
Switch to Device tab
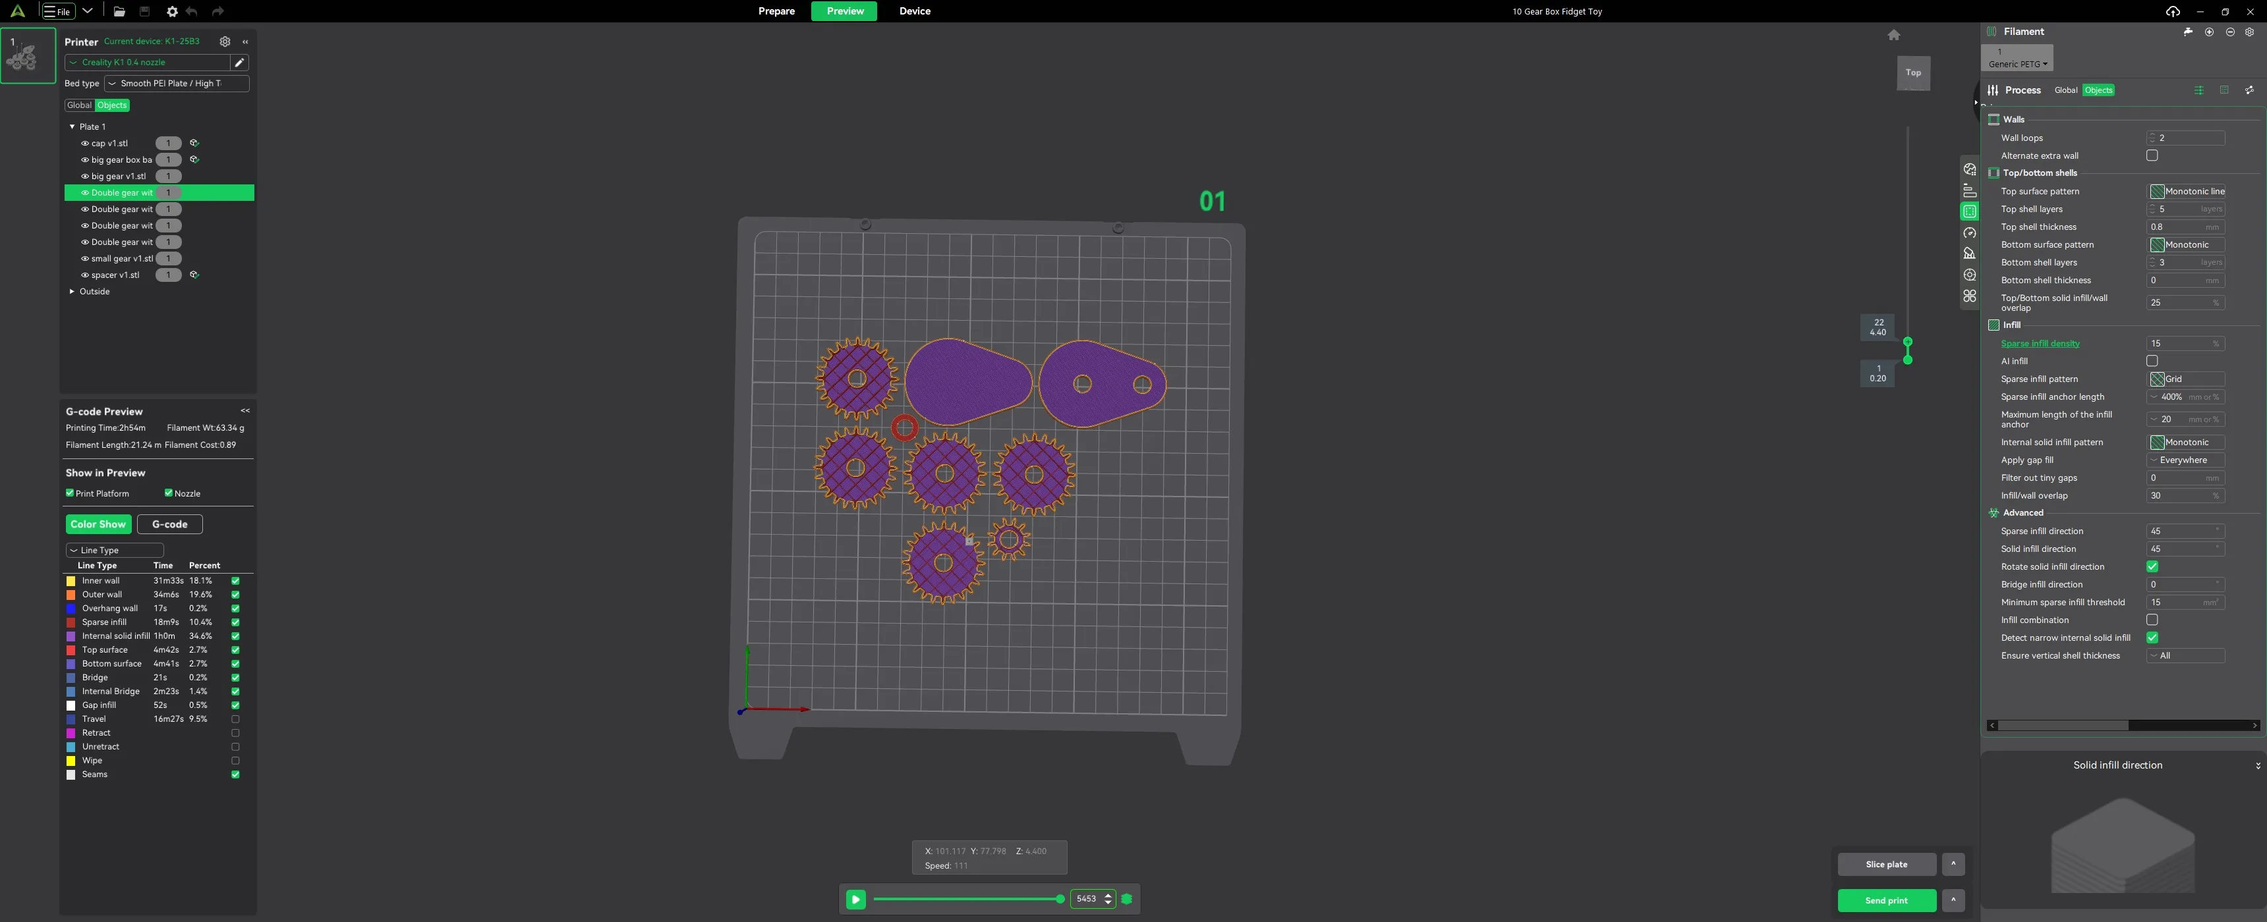pyautogui.click(x=914, y=11)
